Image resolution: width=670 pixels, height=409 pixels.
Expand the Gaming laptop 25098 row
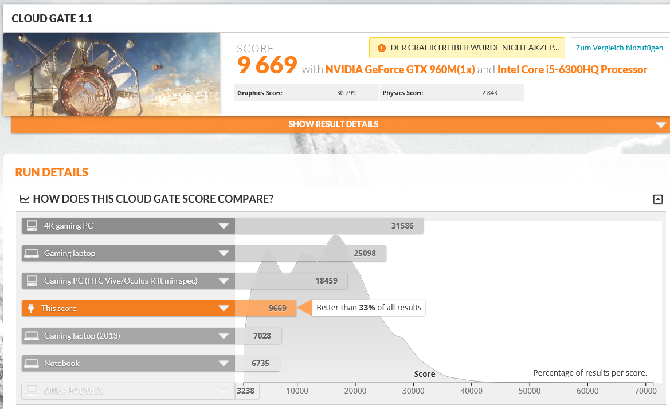coord(224,253)
